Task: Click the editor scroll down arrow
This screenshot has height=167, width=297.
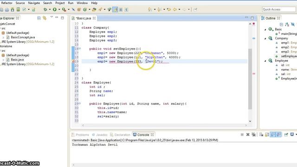Action: (250, 121)
